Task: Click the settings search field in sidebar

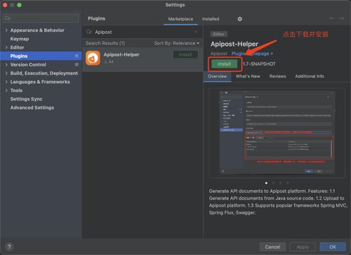Action: [41, 18]
